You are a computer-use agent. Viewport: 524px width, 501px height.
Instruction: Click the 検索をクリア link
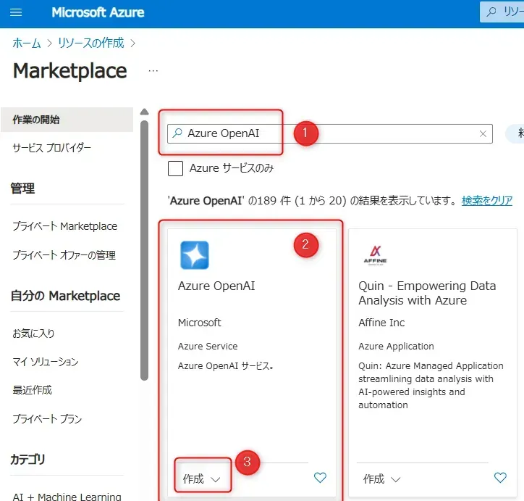tap(486, 201)
